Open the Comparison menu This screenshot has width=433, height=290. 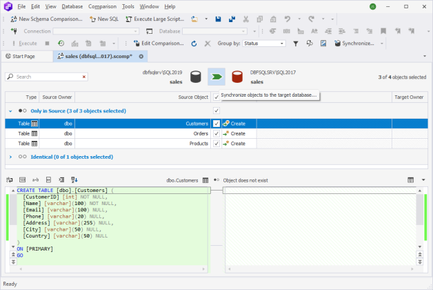[102, 6]
